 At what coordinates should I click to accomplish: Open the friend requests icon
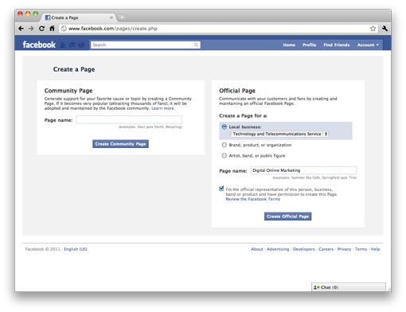pyautogui.click(x=63, y=45)
